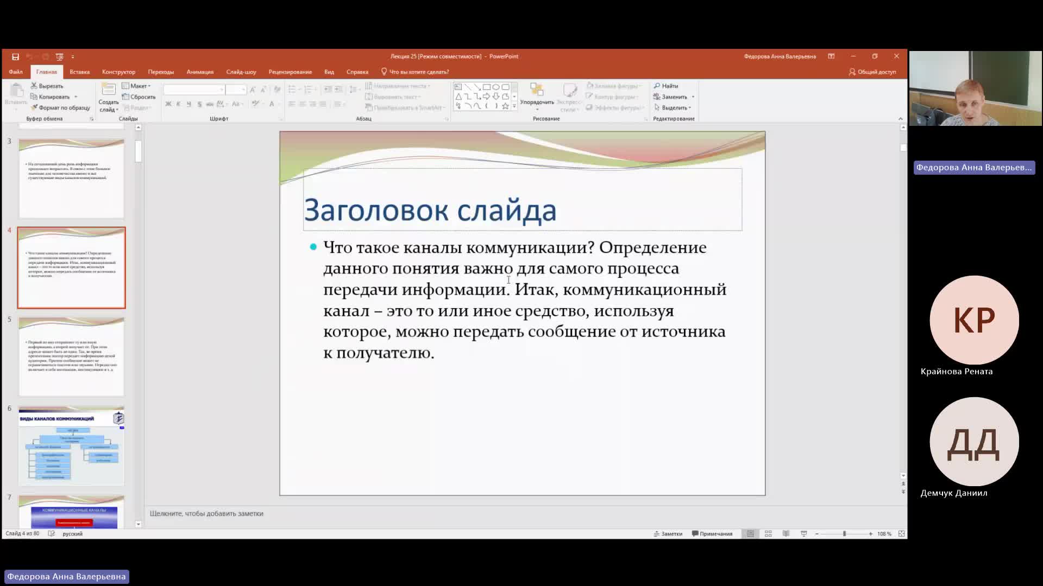Screen dimensions: 1043x586
Task: Click the Создать слайд icon
Action: pos(109,90)
